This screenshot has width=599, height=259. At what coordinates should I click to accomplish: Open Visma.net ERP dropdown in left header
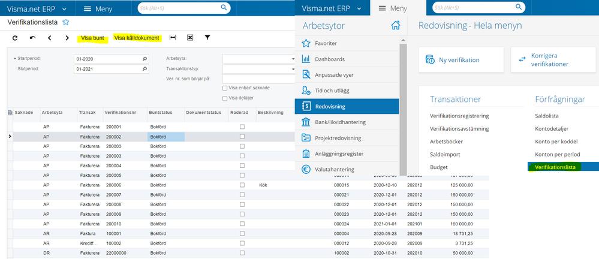tap(37, 8)
